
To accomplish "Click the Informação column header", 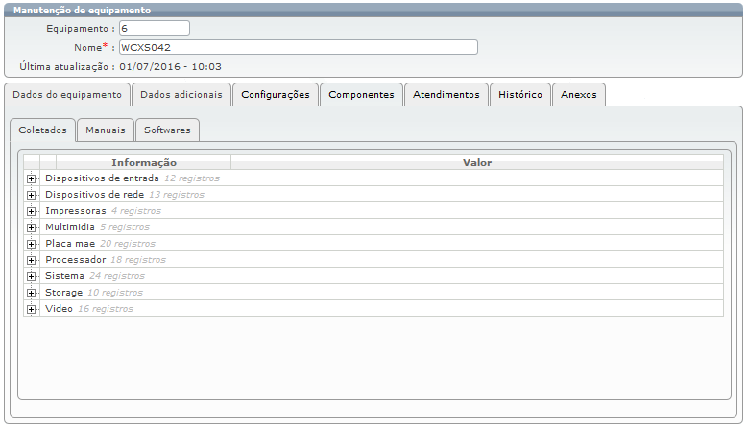I will (x=143, y=163).
